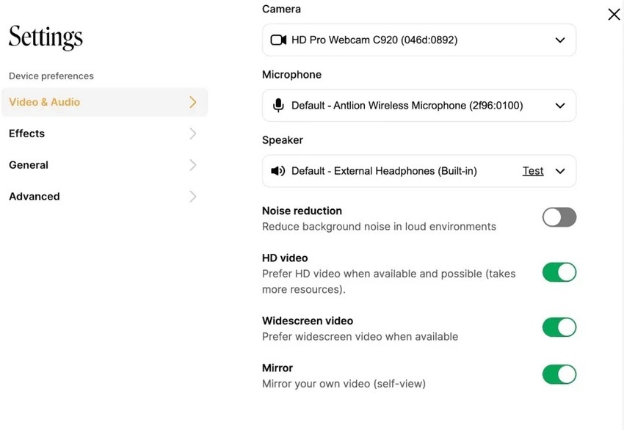The image size is (624, 430).
Task: Open Antlion Wireless Microphone selection field
Action: click(419, 106)
